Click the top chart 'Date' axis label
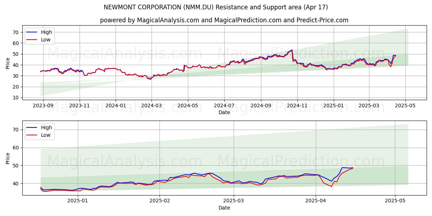432x216 pixels. coord(224,113)
